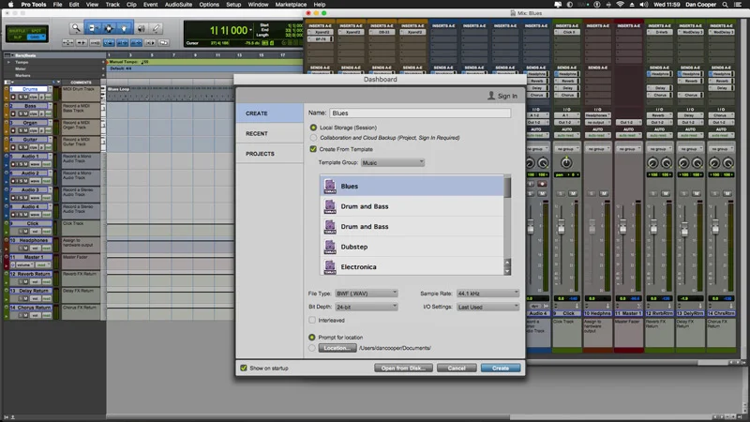The height and width of the screenshot is (422, 750).
Task: Click the session Name input field
Action: (420, 113)
